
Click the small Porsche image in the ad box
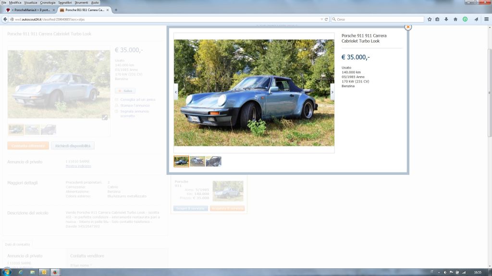228,191
